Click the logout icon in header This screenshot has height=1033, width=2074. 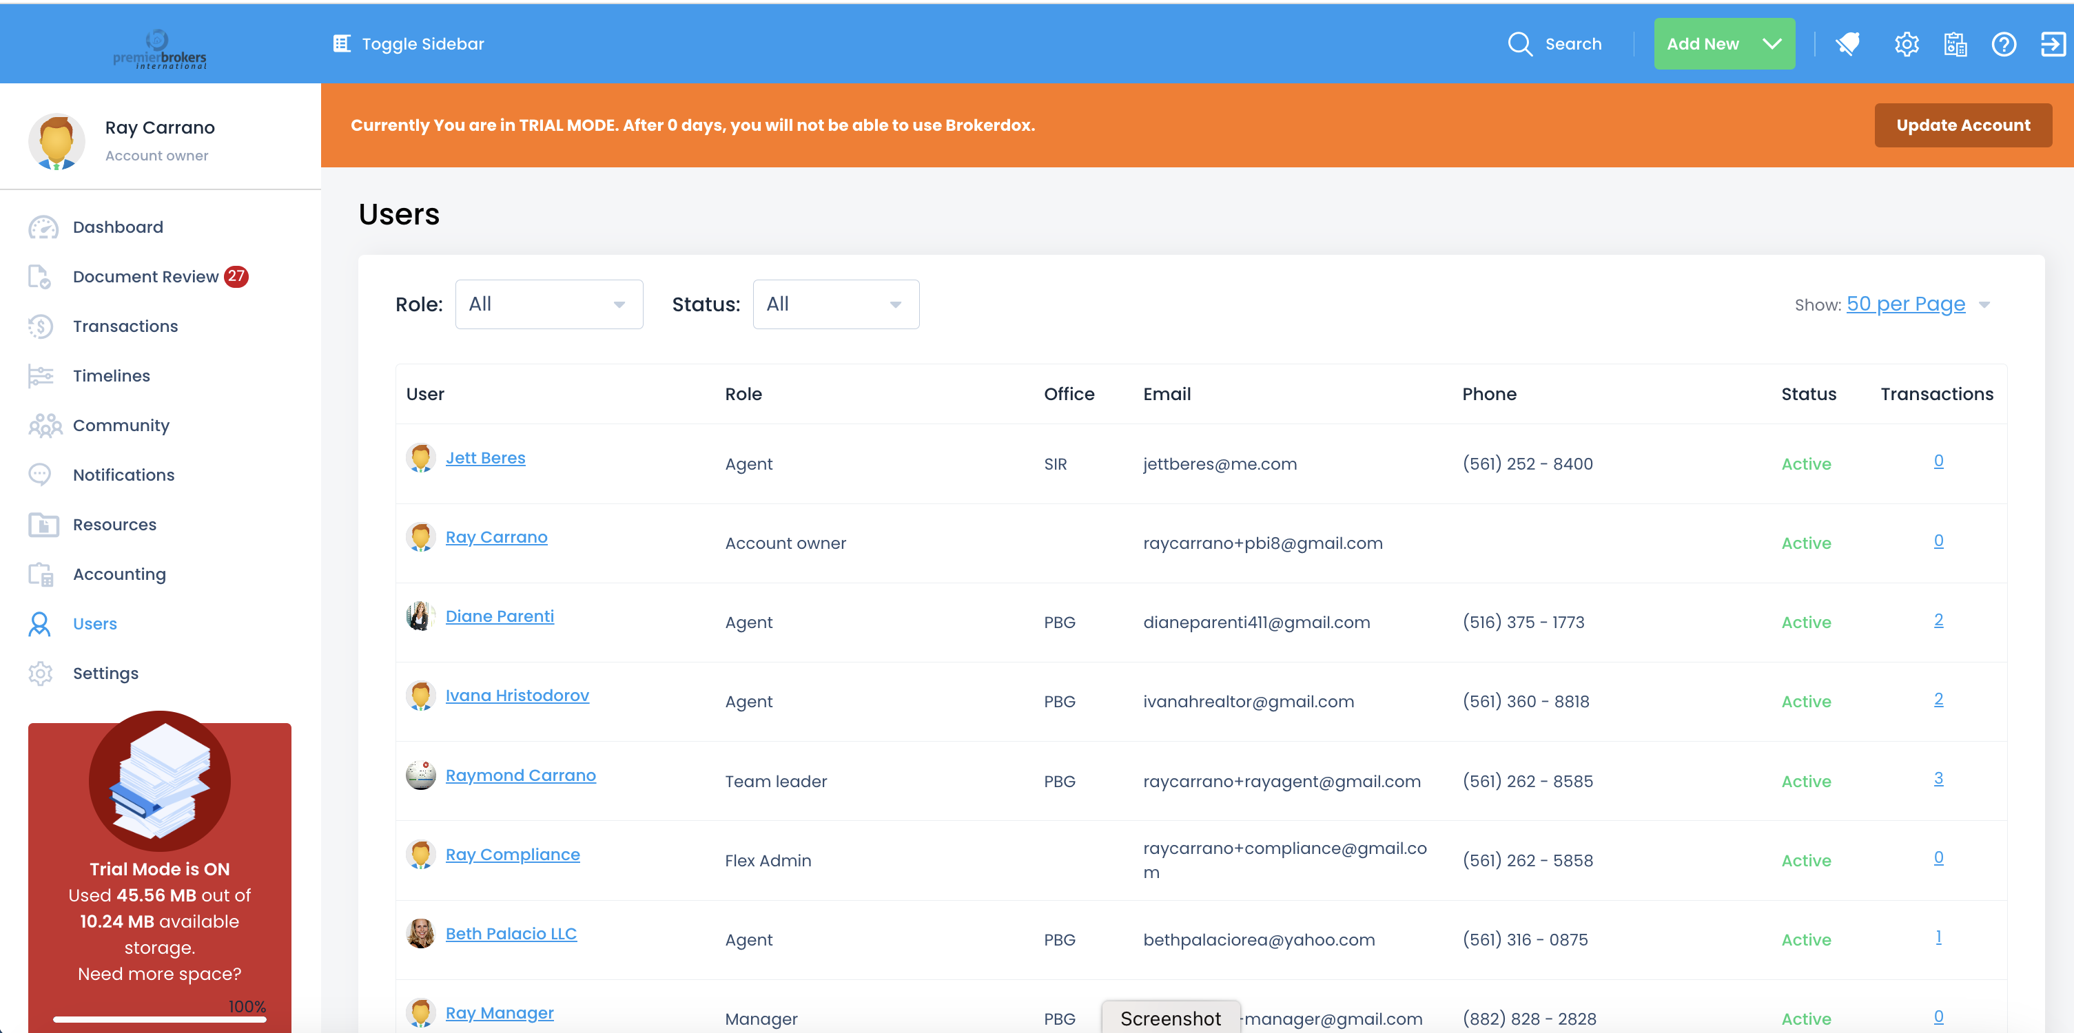click(x=2052, y=43)
